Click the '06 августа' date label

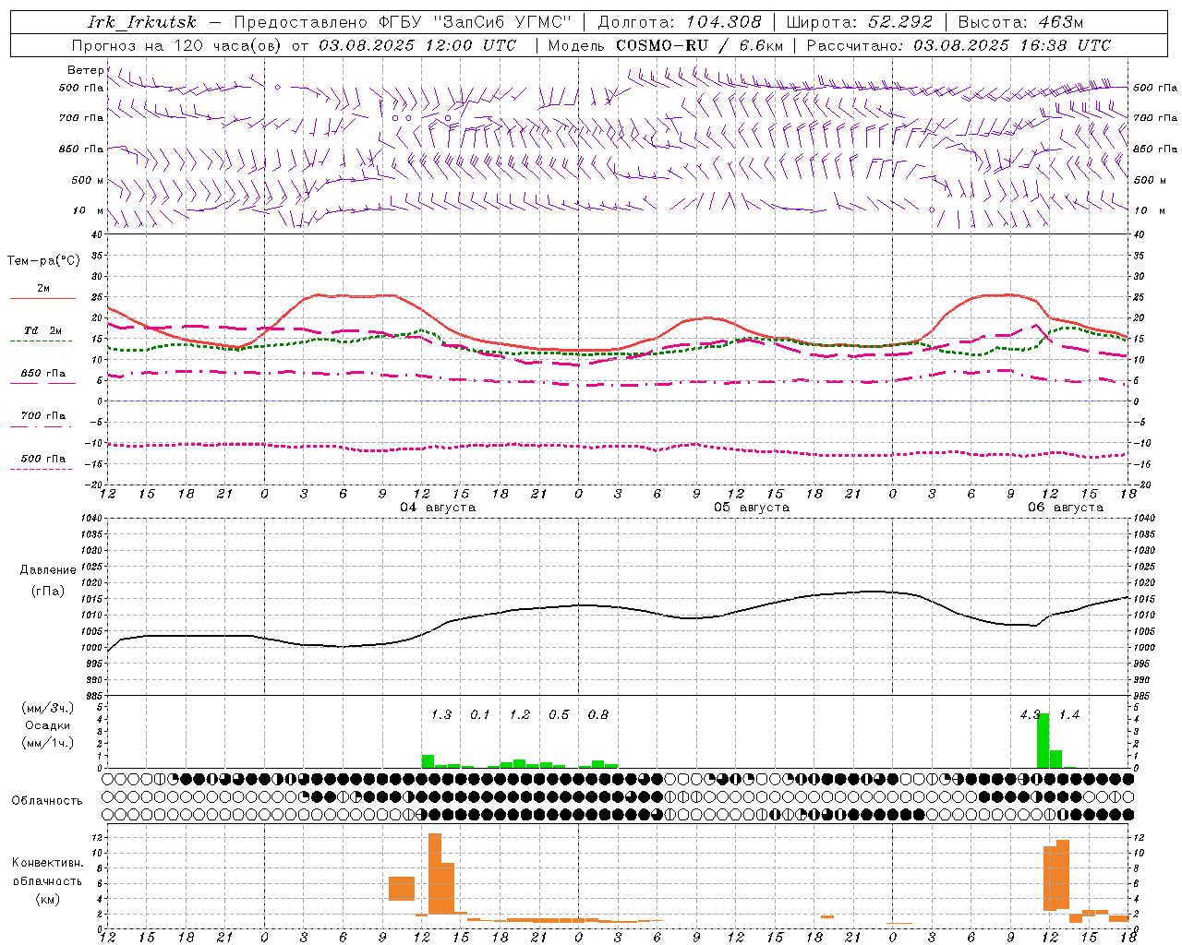1066,508
